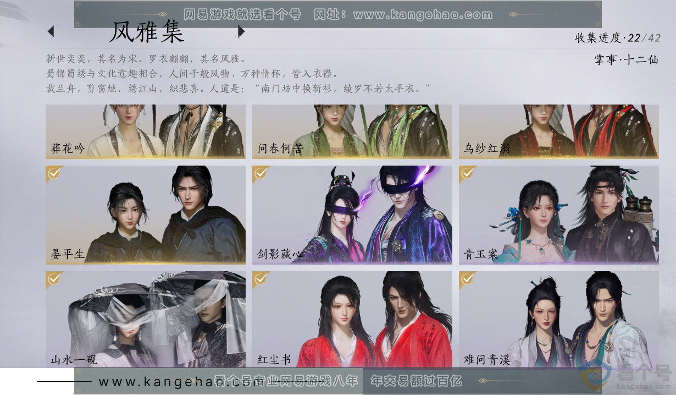Go to the previous collection with left arrow
This screenshot has height=395, width=676.
(51, 32)
